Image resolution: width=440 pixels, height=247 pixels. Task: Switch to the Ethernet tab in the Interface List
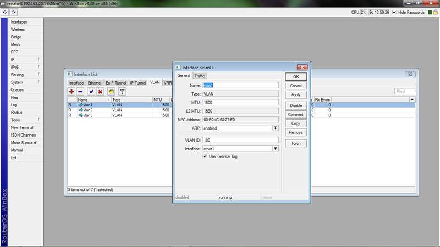click(x=95, y=83)
